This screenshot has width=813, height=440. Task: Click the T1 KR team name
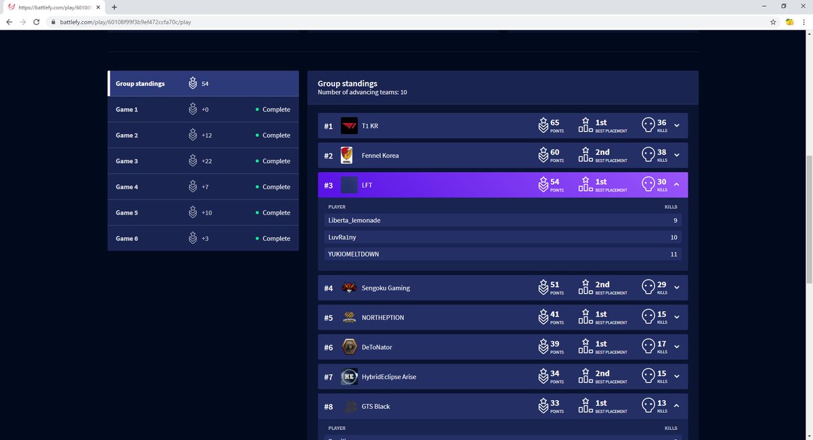coord(370,126)
